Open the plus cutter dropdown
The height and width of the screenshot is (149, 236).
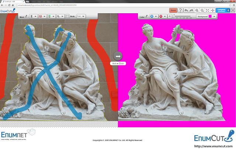156,16
